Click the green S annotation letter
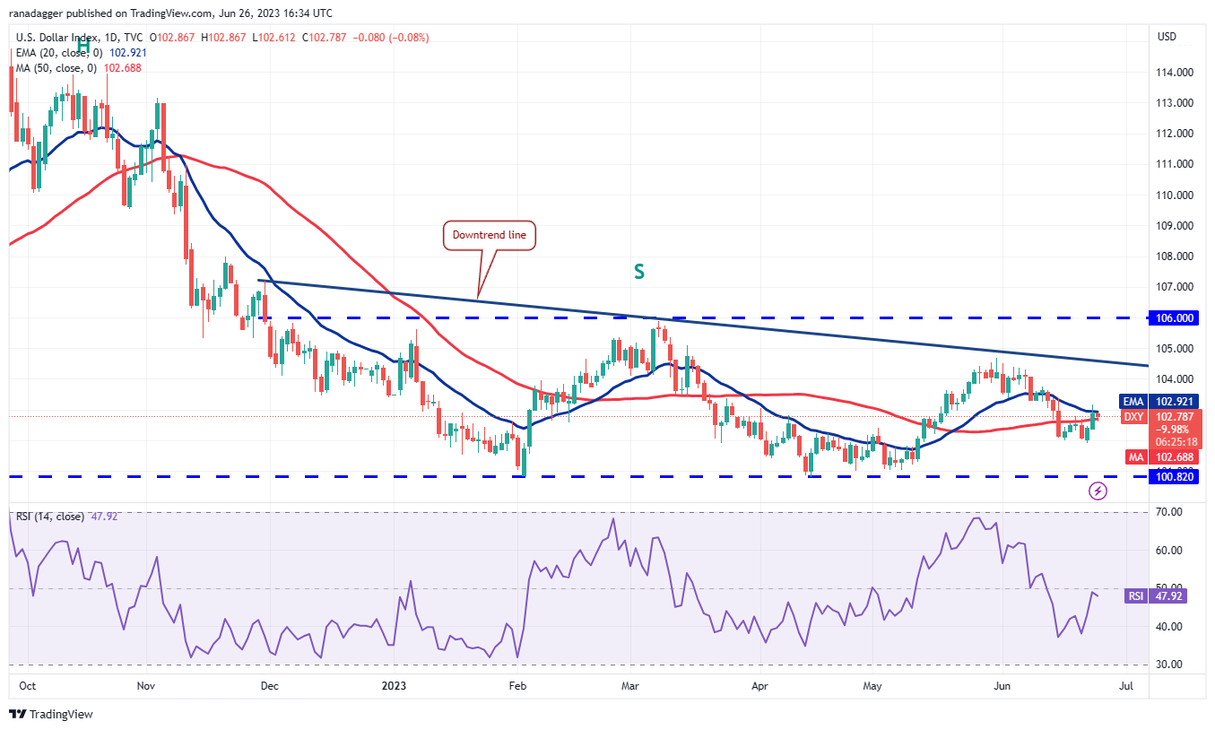 coord(638,272)
